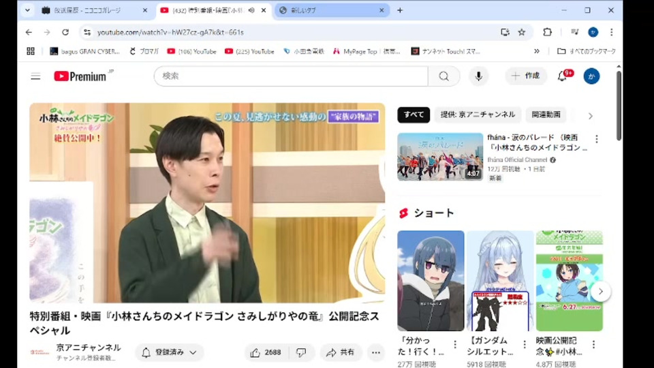Start voice search with microphone icon

coord(478,76)
